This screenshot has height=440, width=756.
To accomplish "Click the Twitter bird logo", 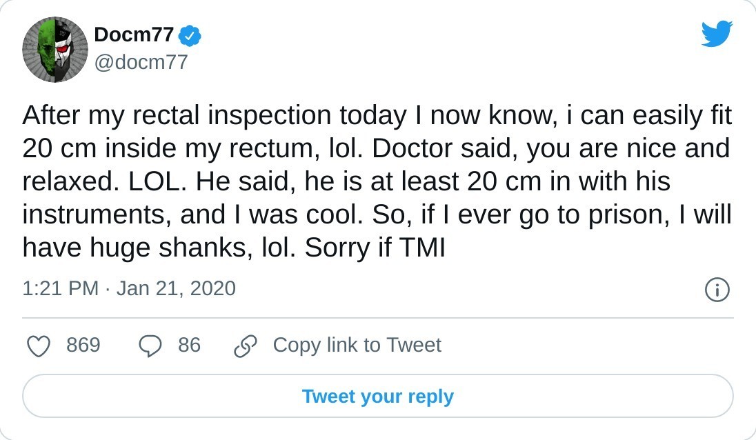I will 717,33.
